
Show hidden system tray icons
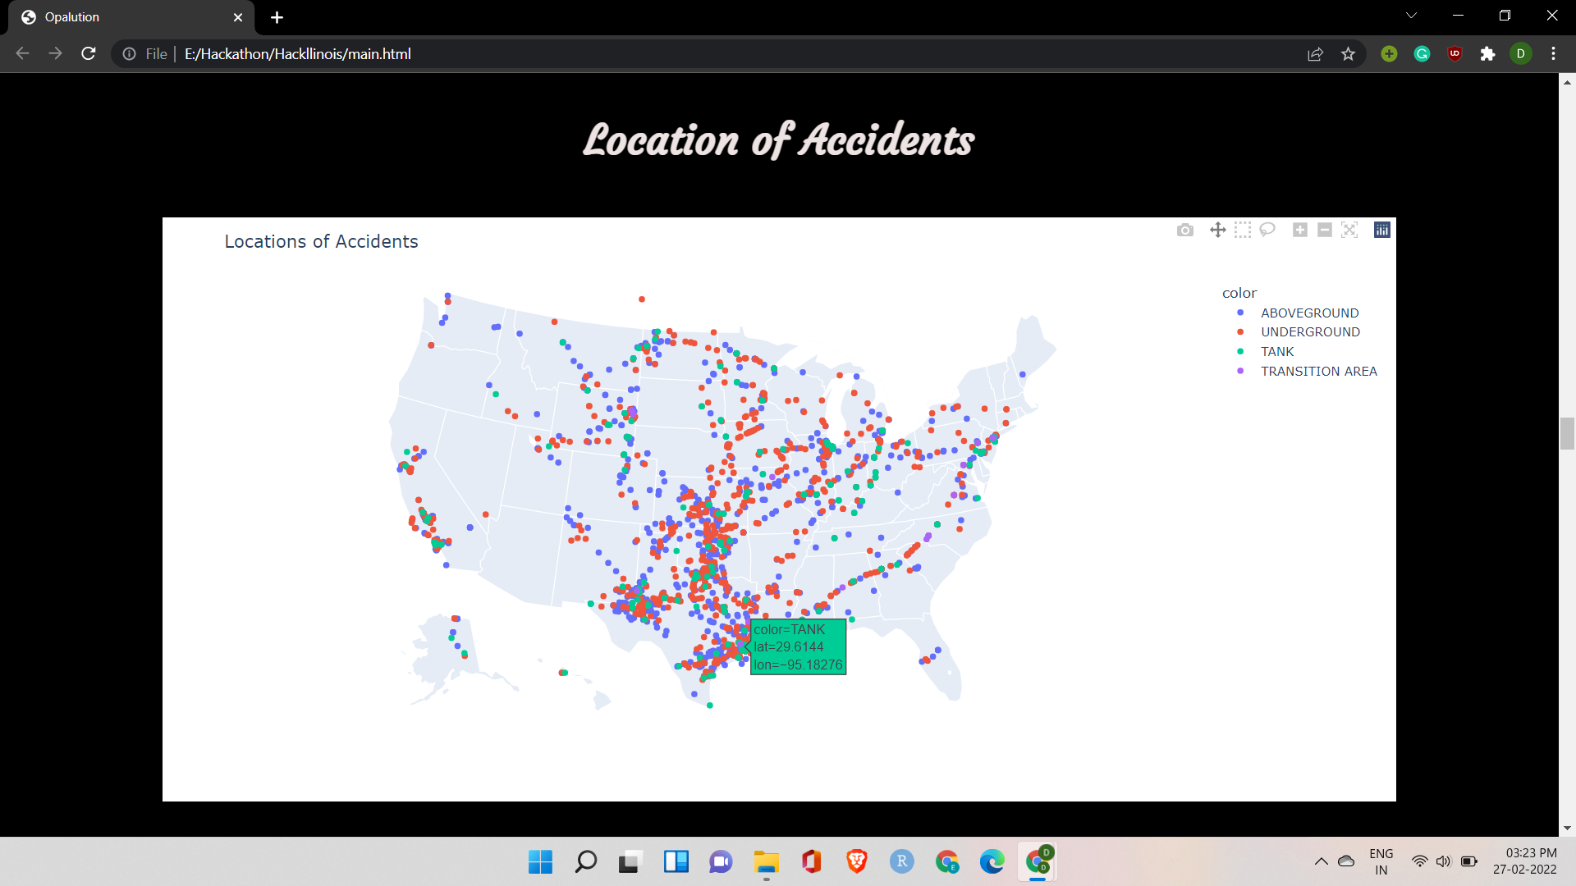[1321, 861]
